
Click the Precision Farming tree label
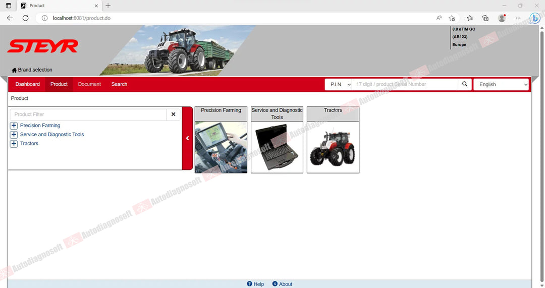40,126
